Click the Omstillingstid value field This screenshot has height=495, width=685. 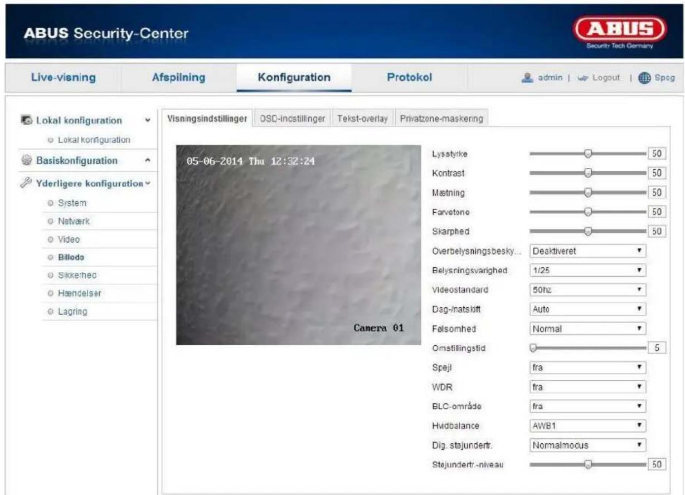click(657, 348)
